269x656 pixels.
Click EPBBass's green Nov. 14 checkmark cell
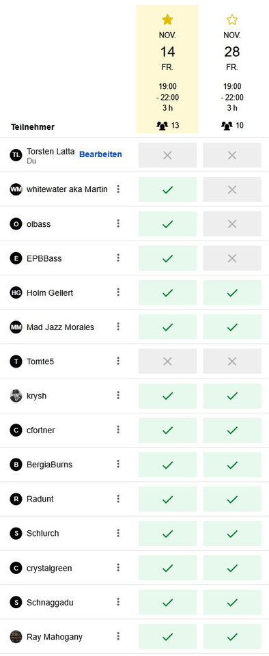[x=167, y=258]
